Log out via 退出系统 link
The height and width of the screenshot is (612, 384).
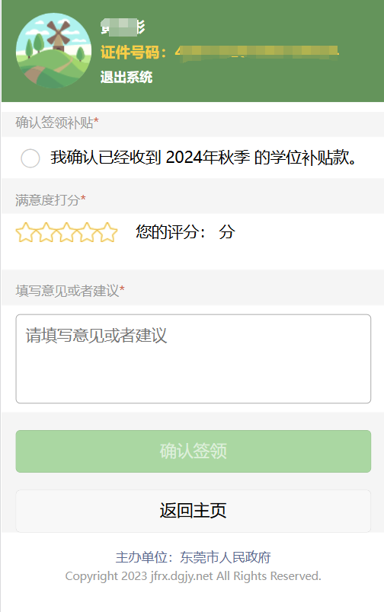(126, 77)
